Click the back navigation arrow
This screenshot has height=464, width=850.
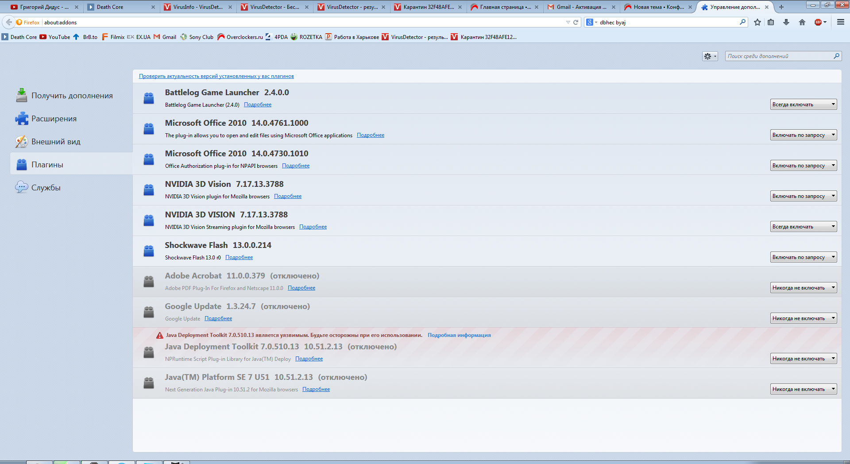(x=9, y=22)
